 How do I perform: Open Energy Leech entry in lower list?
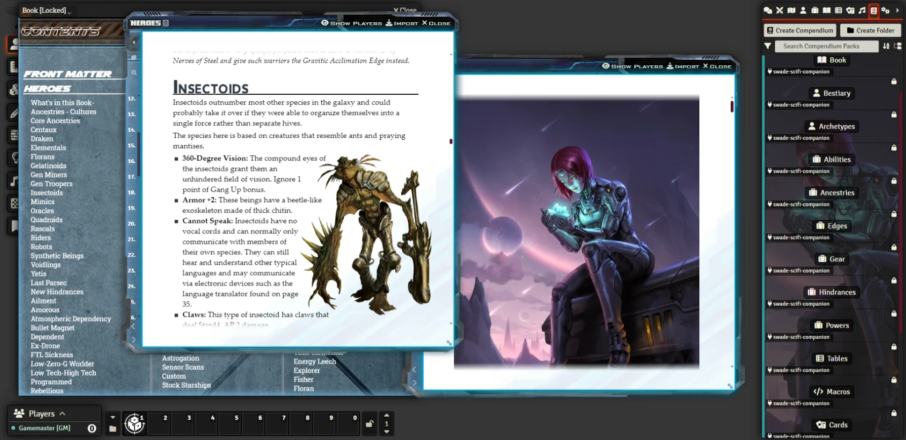coord(315,362)
